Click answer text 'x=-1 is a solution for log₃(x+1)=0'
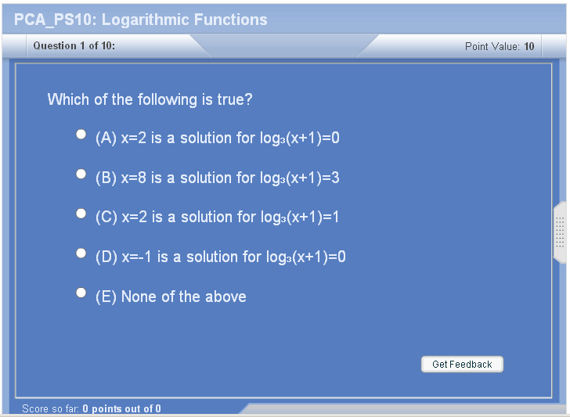This screenshot has width=570, height=417. coord(233,257)
